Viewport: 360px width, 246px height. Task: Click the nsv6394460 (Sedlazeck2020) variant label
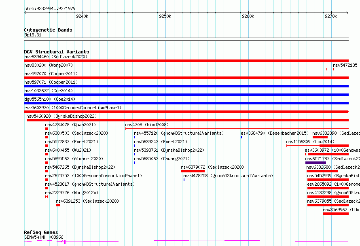pyautogui.click(x=56, y=57)
